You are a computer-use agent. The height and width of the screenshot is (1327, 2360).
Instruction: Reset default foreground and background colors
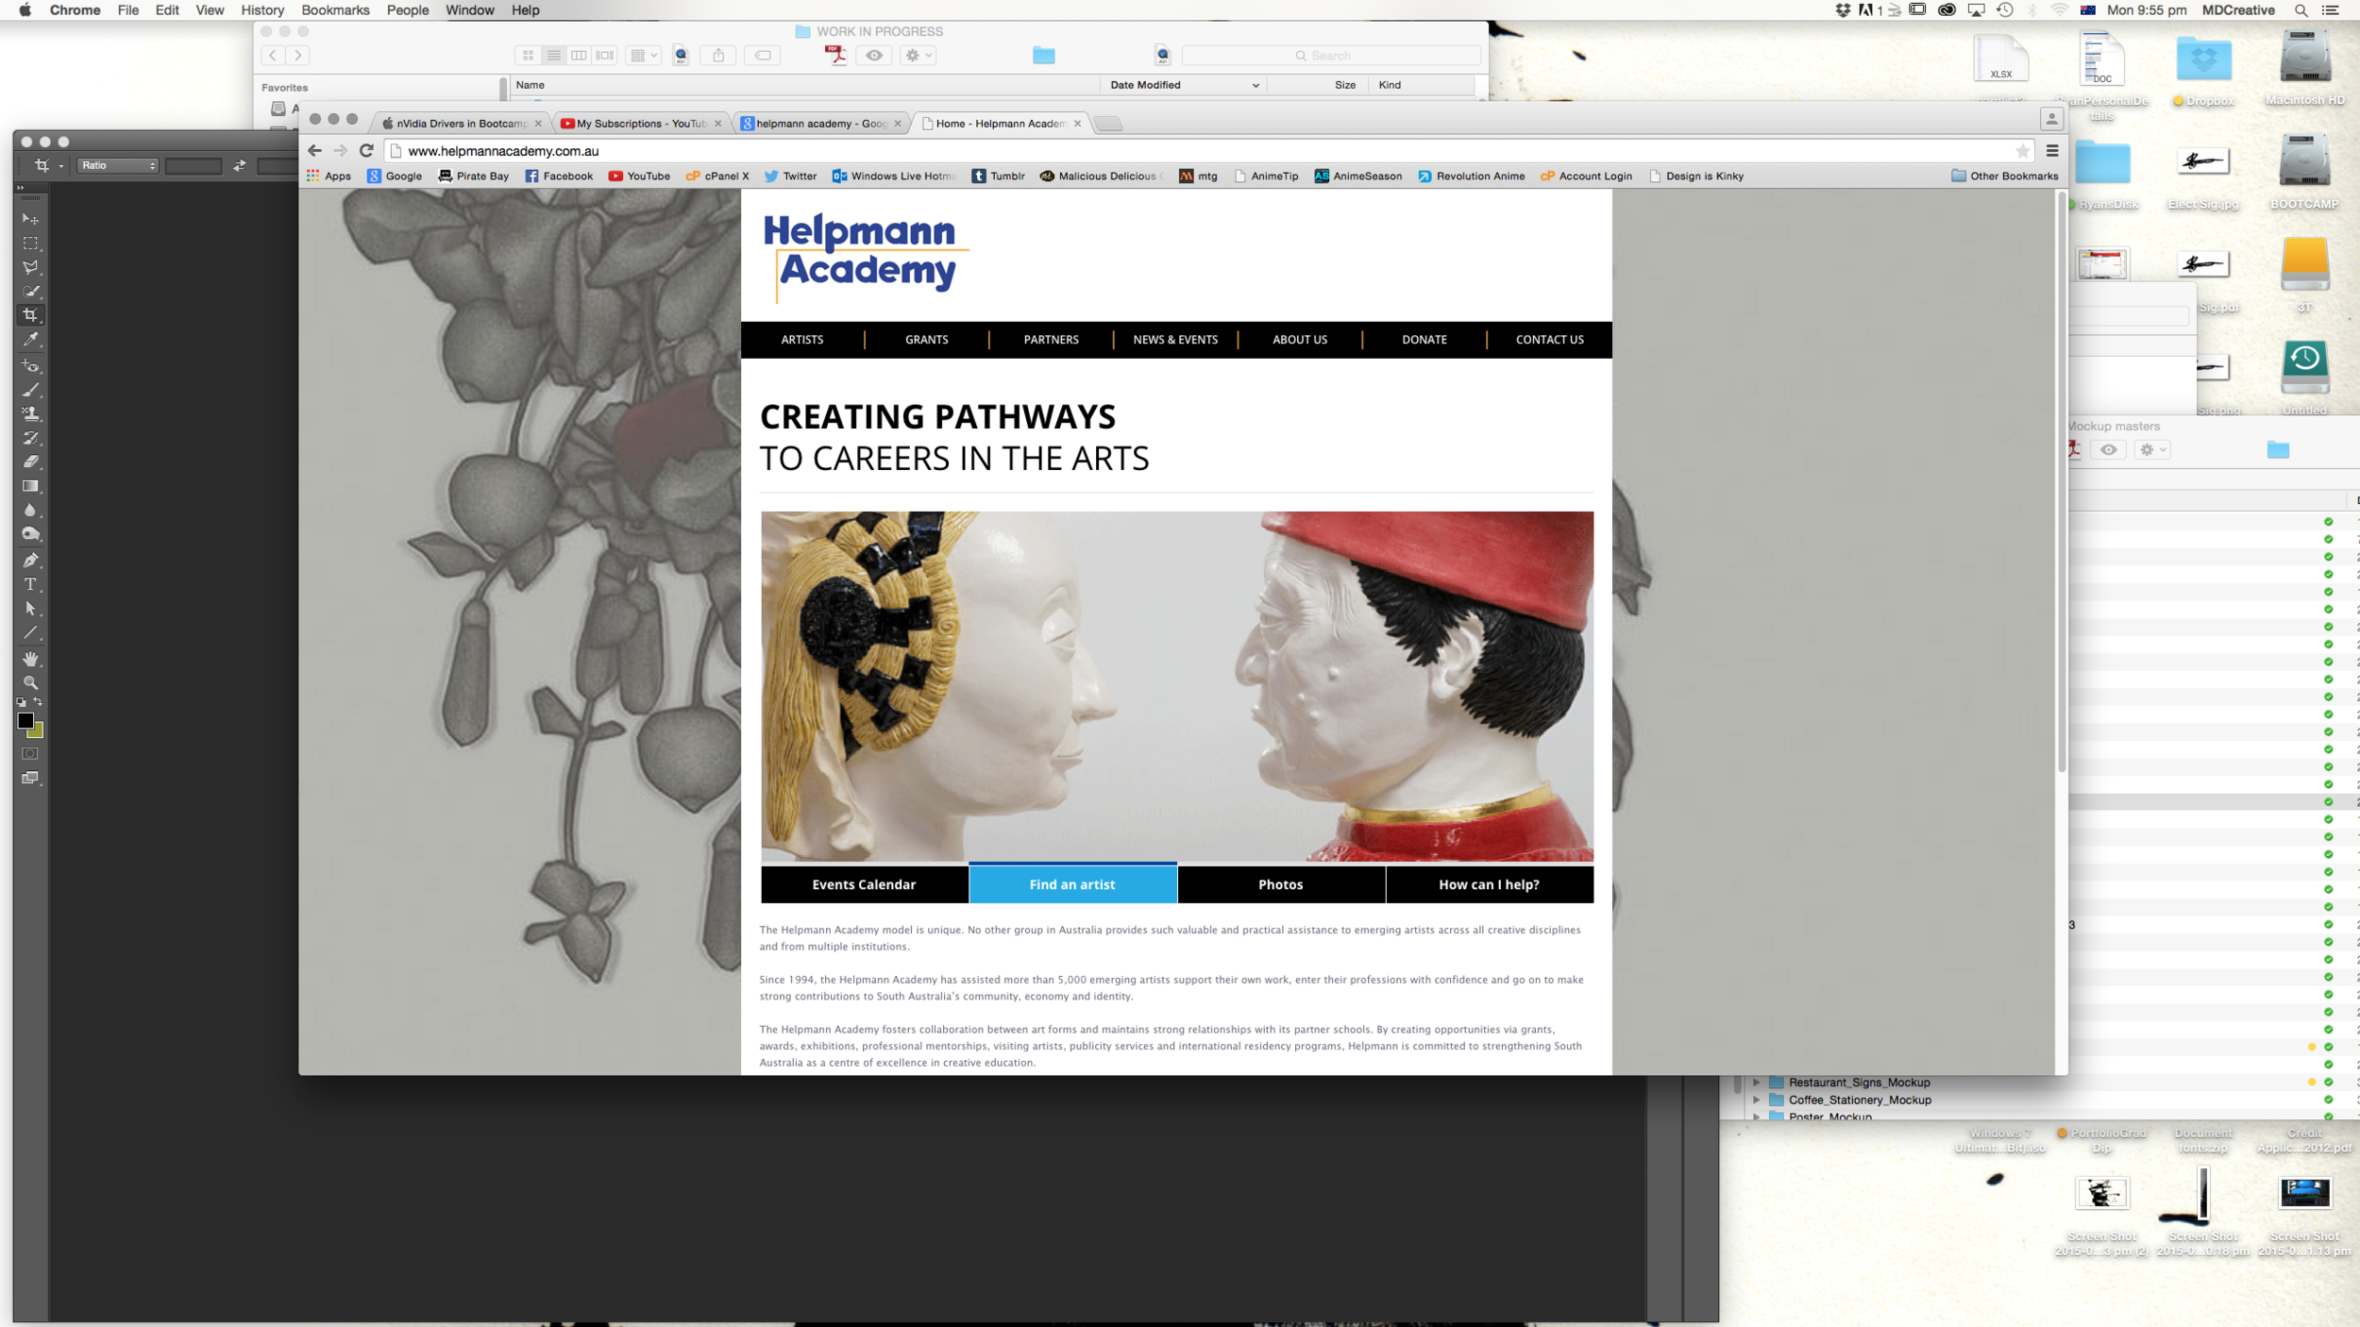tap(22, 702)
